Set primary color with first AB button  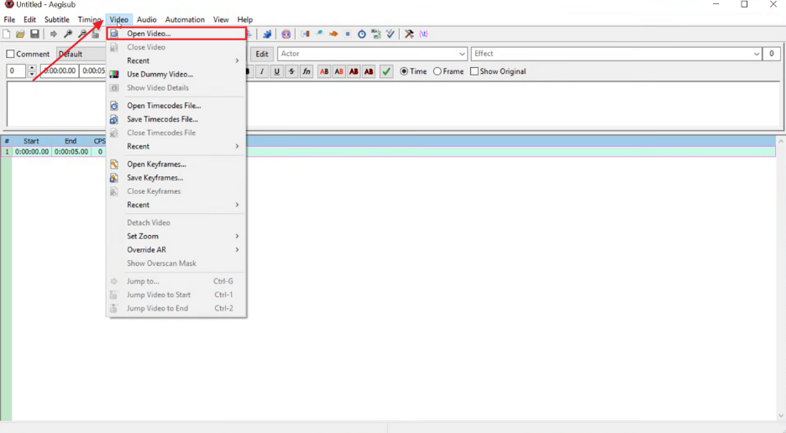(x=324, y=71)
